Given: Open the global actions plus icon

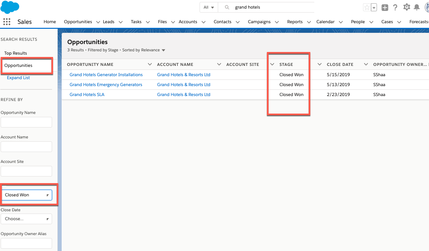Looking at the screenshot, I should (385, 8).
